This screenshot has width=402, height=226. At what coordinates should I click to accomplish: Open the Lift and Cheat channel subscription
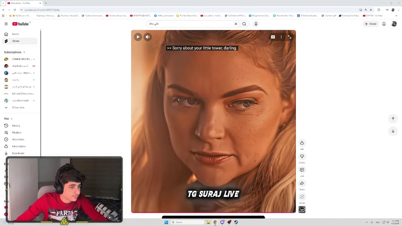19,94
